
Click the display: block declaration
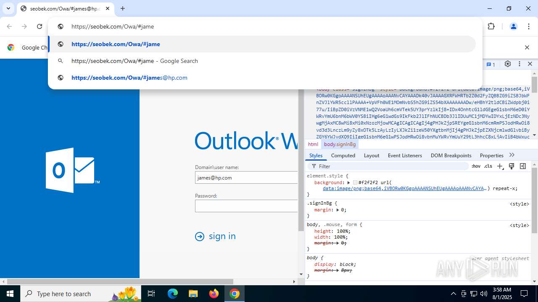tap(335, 264)
